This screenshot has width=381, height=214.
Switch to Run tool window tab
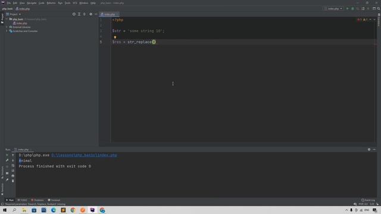[10, 200]
